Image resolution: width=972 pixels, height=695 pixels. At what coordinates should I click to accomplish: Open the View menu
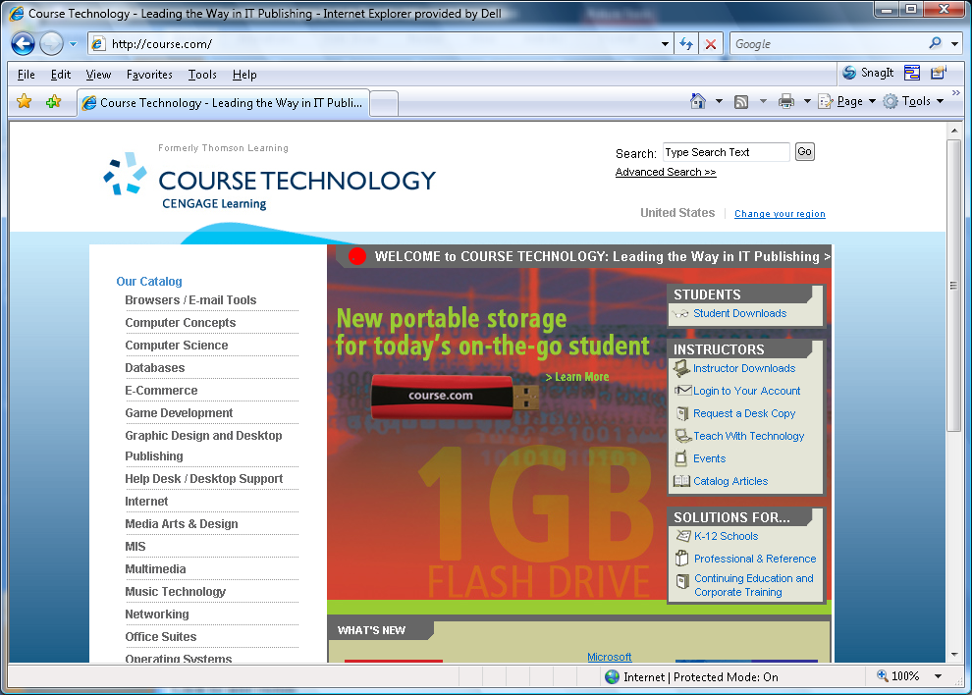click(x=98, y=75)
